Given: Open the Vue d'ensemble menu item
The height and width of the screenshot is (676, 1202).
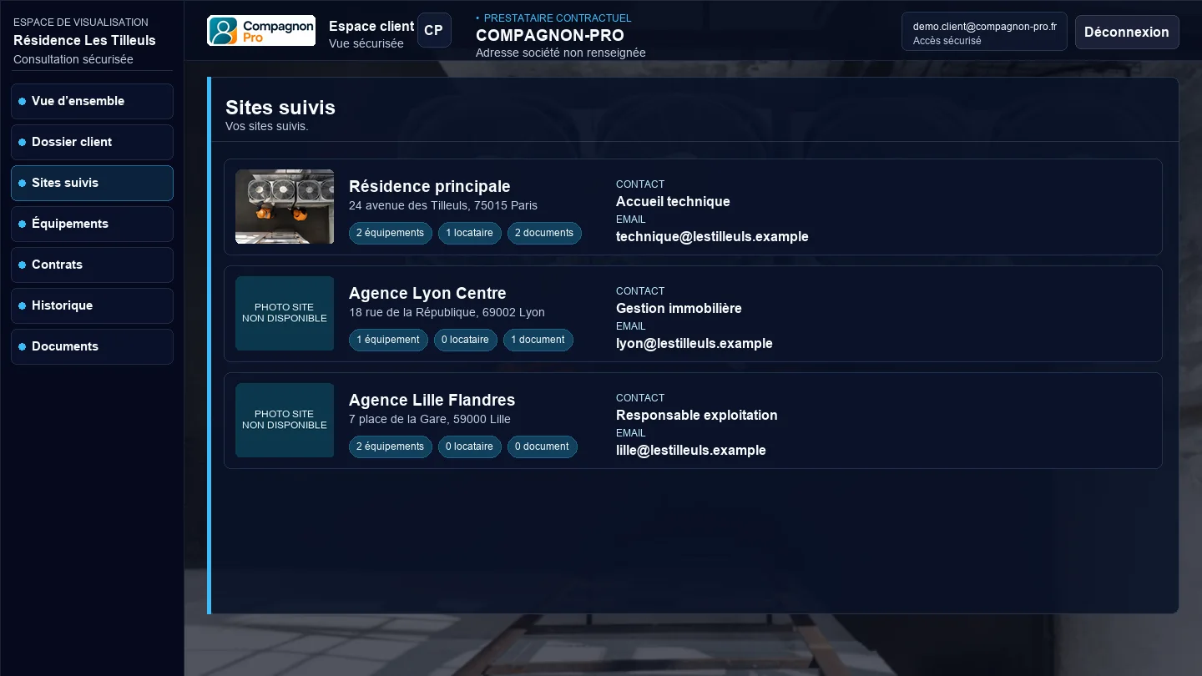Looking at the screenshot, I should pyautogui.click(x=92, y=101).
